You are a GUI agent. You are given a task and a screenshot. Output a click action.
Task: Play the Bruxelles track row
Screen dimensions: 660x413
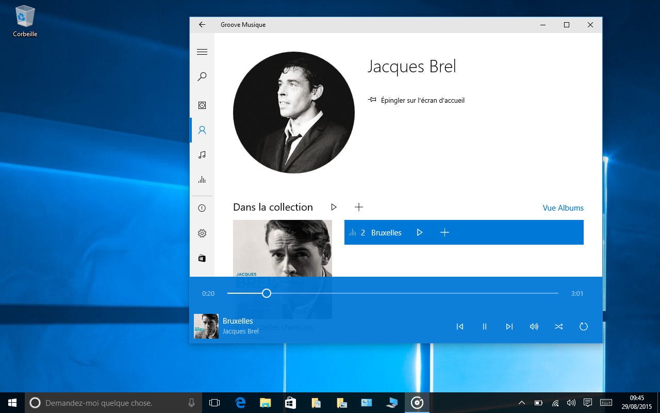419,233
